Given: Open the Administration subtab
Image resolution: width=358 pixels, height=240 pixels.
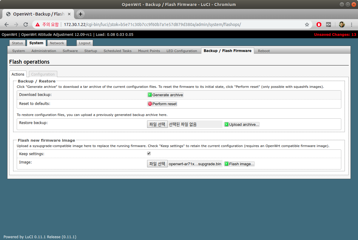Looking at the screenshot, I should [44, 51].
